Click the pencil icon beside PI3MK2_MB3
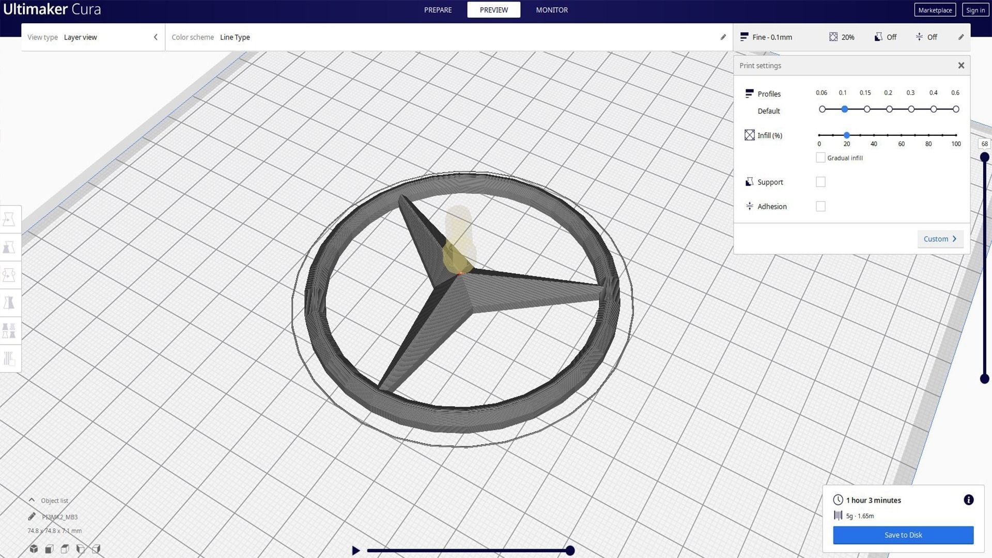This screenshot has width=992, height=558. tap(32, 517)
